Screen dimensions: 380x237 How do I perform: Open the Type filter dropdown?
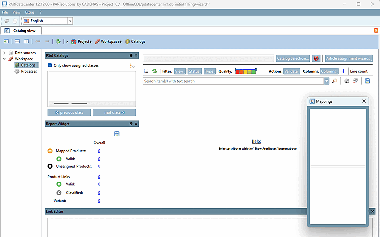click(x=210, y=71)
